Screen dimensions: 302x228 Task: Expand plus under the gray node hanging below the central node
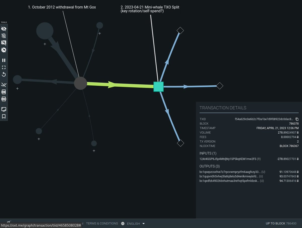[94, 151]
